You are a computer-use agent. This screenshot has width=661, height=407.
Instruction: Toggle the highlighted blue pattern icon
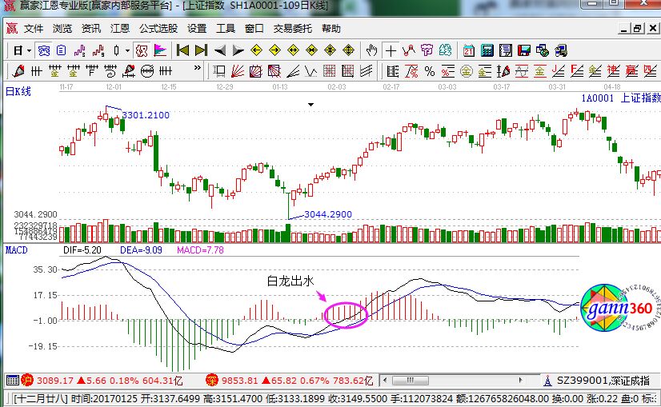46,50
